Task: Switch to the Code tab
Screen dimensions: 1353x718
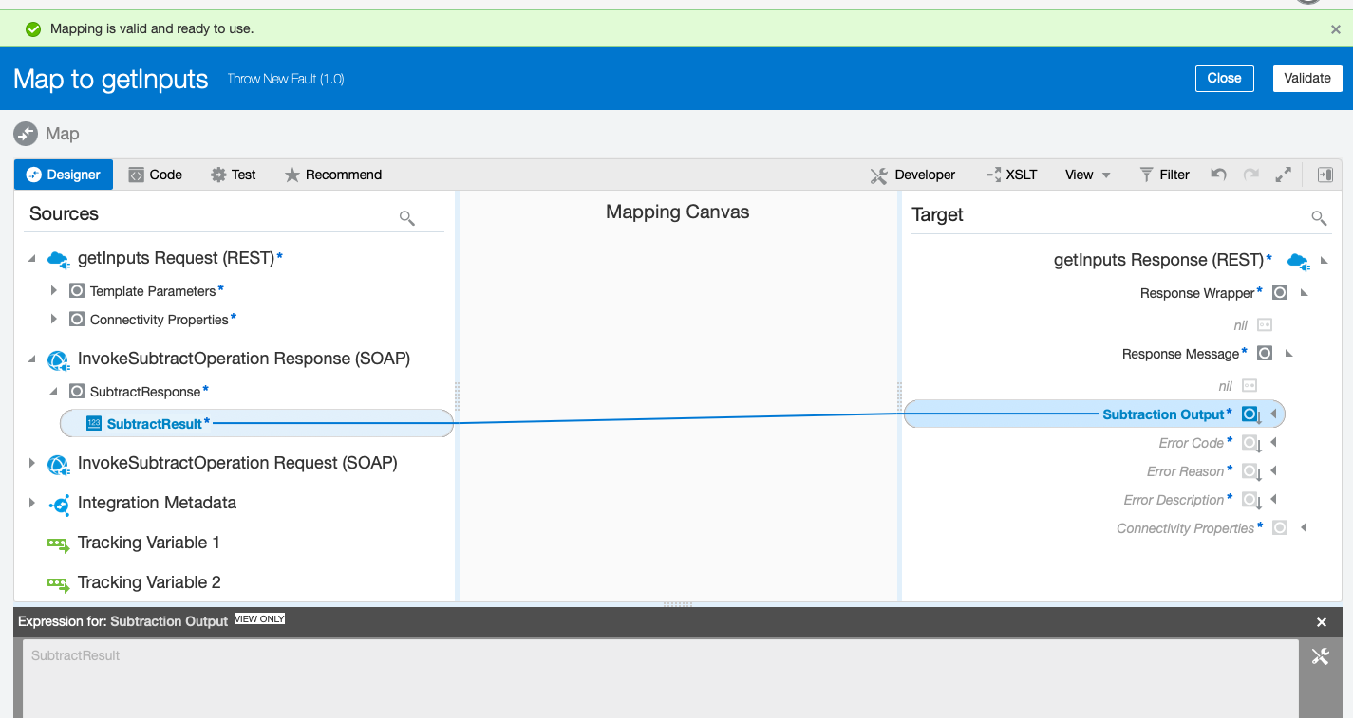Action: 155,175
